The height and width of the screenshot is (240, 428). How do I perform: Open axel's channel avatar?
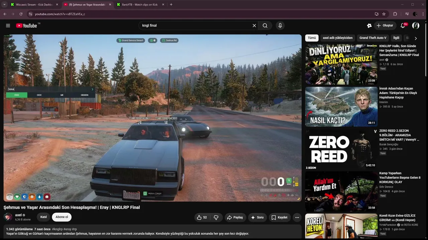8,217
